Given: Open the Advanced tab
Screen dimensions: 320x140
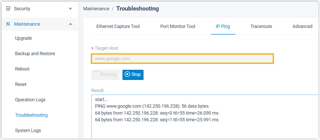Looking at the screenshot, I should (x=302, y=26).
